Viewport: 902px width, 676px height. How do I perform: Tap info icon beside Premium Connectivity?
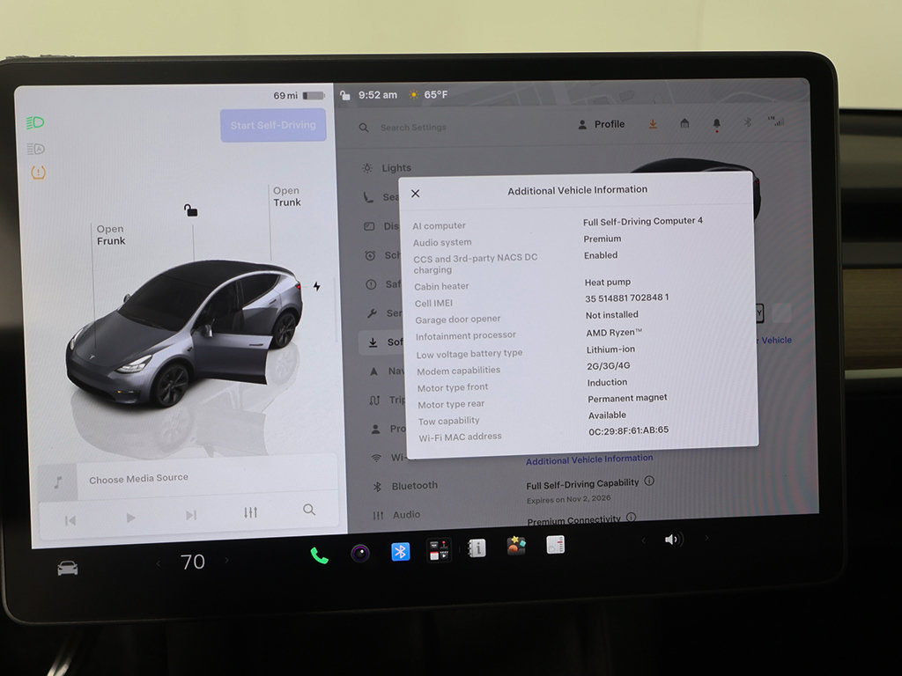pyautogui.click(x=631, y=517)
